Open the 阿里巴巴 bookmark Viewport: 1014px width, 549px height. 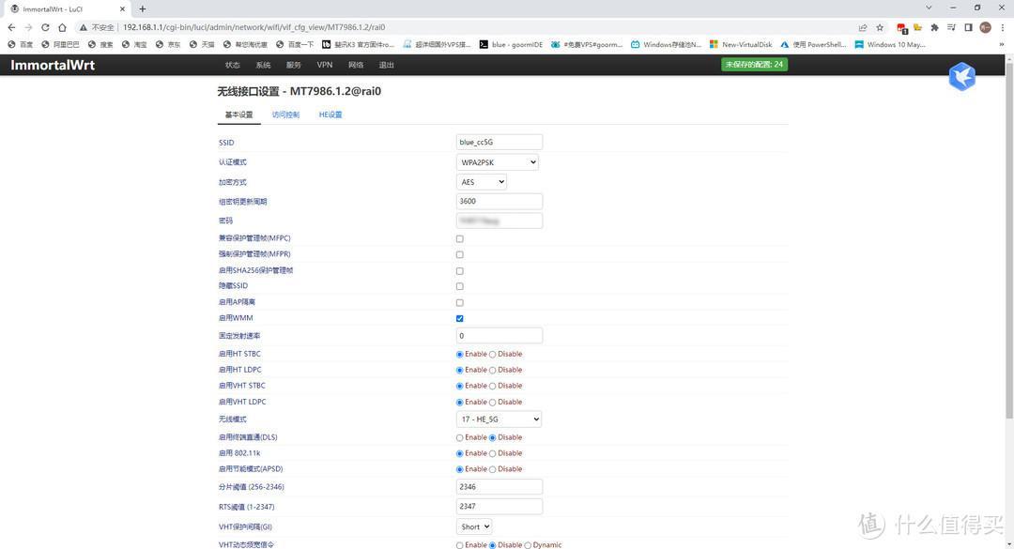pyautogui.click(x=60, y=45)
